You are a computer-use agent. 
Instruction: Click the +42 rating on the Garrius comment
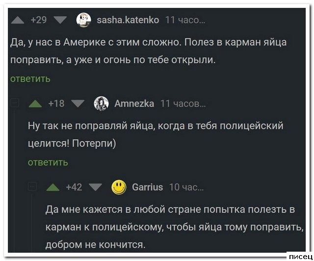74,187
